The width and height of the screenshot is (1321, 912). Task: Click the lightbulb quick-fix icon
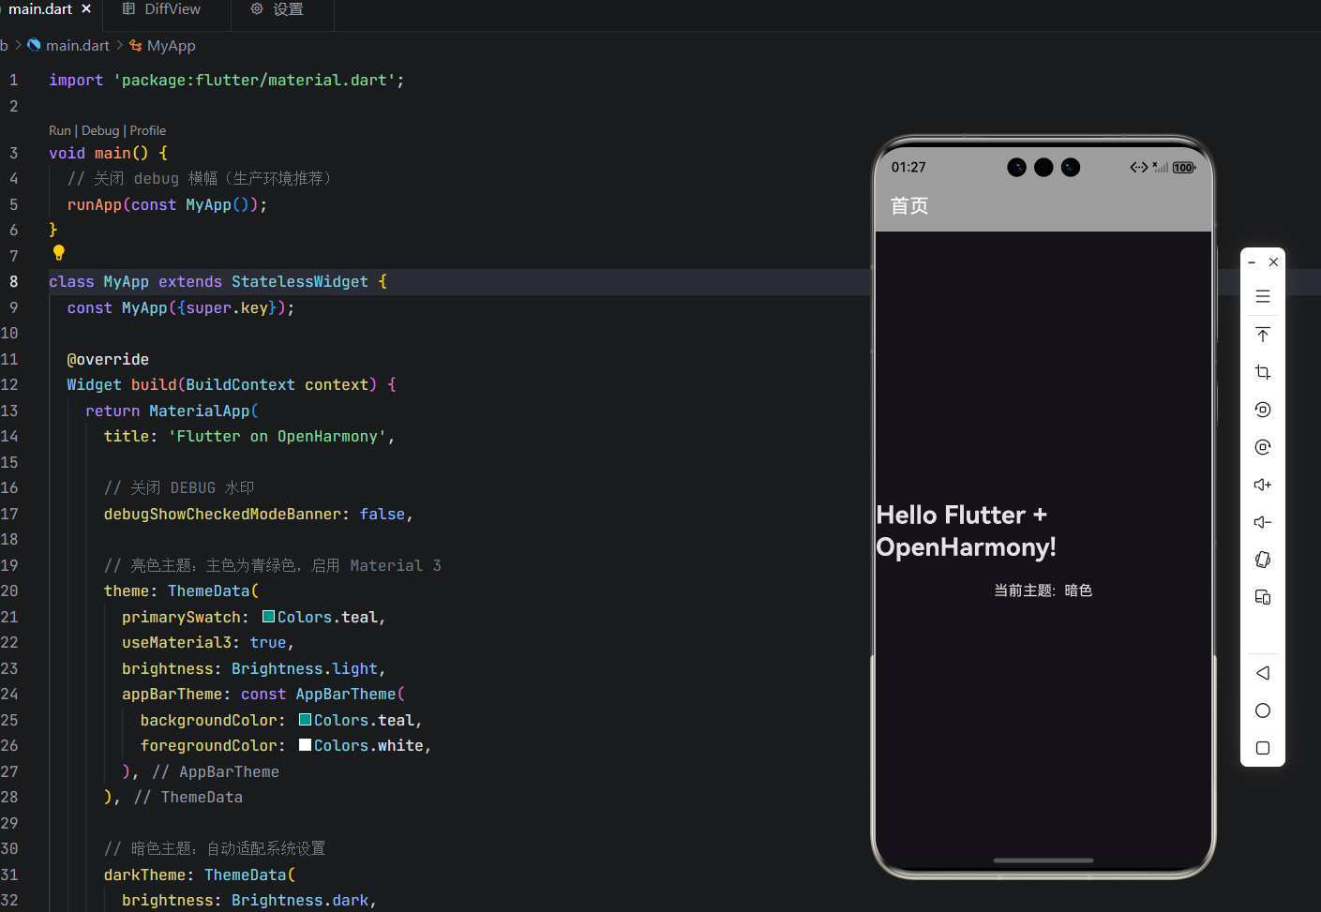[x=58, y=252]
